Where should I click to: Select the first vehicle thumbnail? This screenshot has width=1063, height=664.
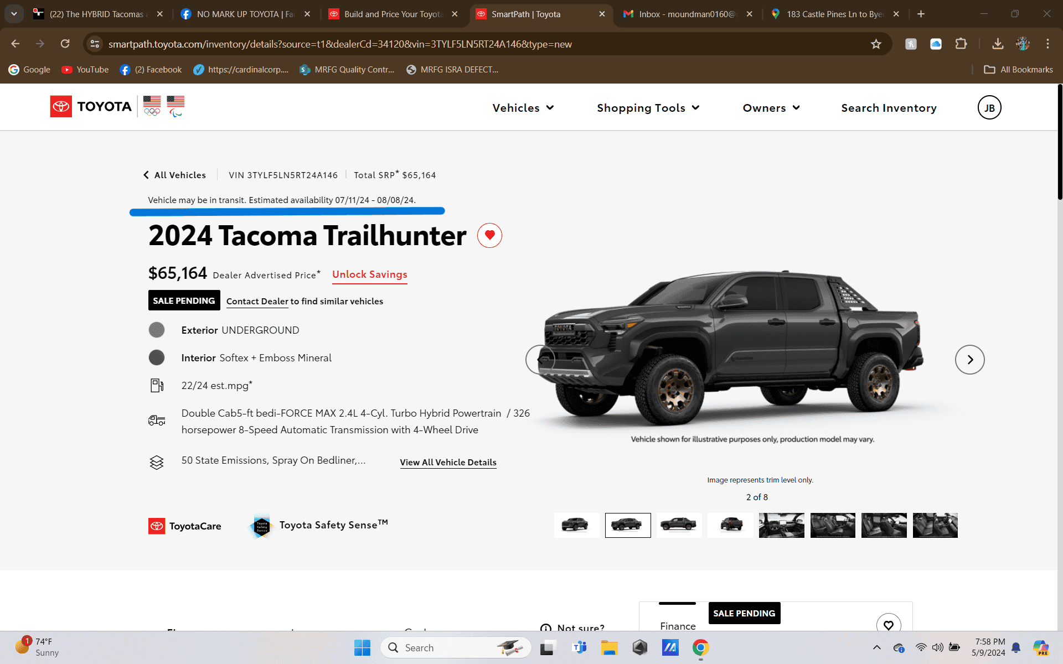576,525
